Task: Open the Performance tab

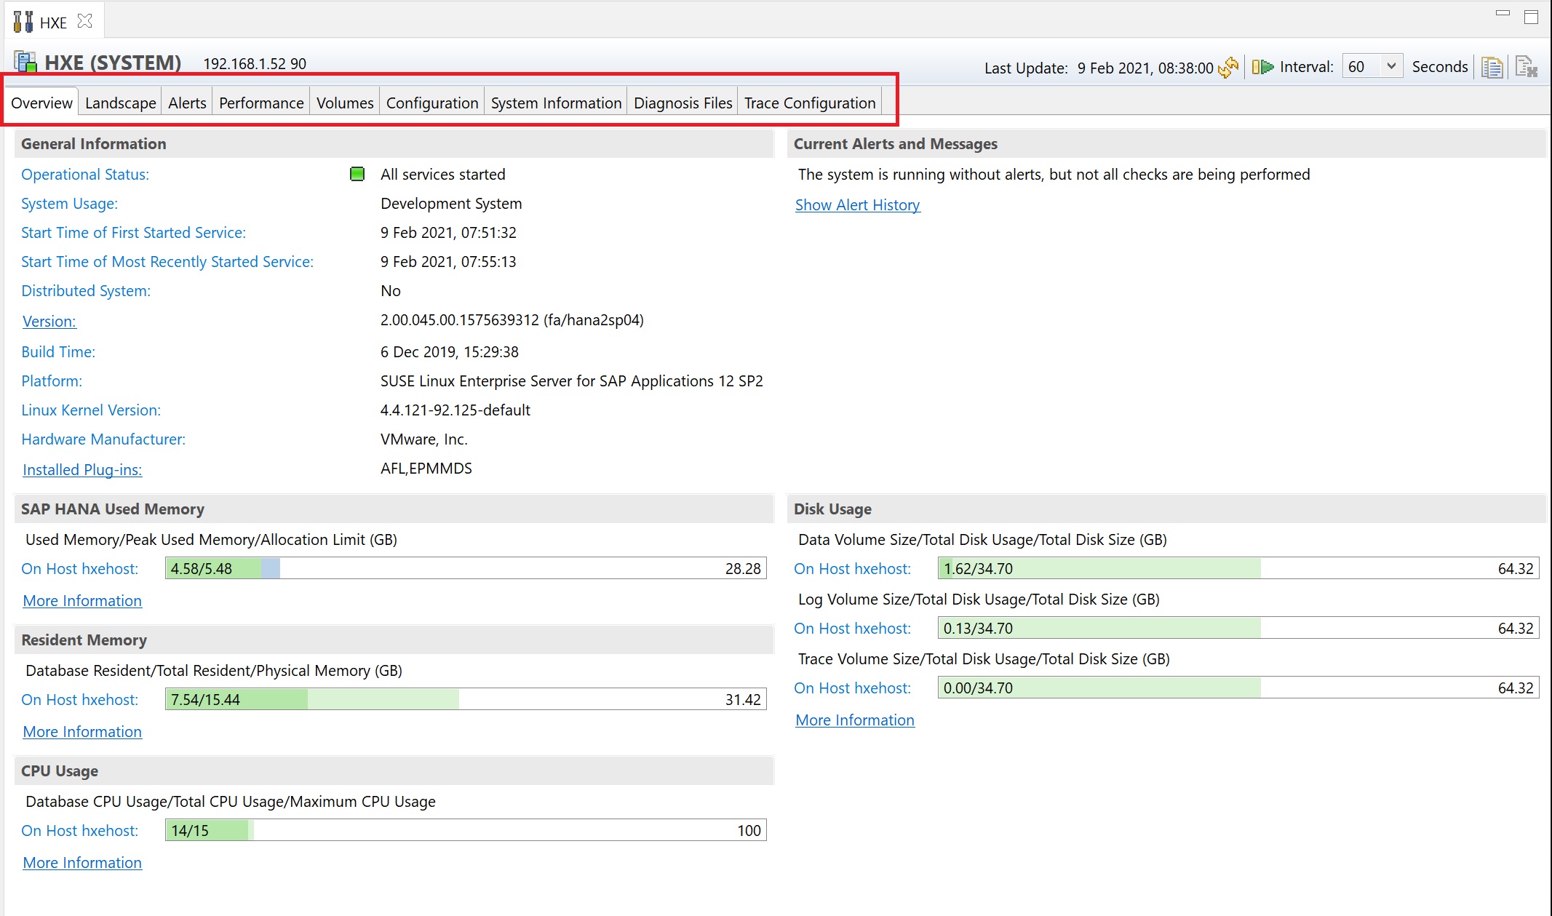Action: point(261,103)
